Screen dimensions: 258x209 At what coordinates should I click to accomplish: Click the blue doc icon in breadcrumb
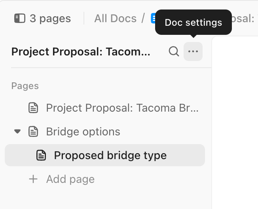tap(153, 18)
